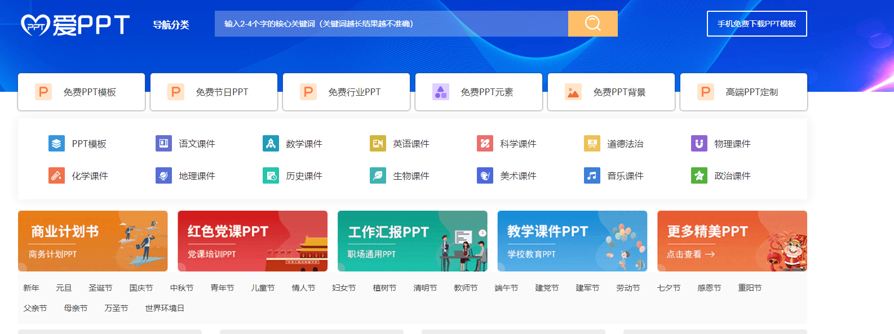Image resolution: width=894 pixels, height=334 pixels.
Task: Open the 免费PPT背景 tab
Action: tap(611, 92)
